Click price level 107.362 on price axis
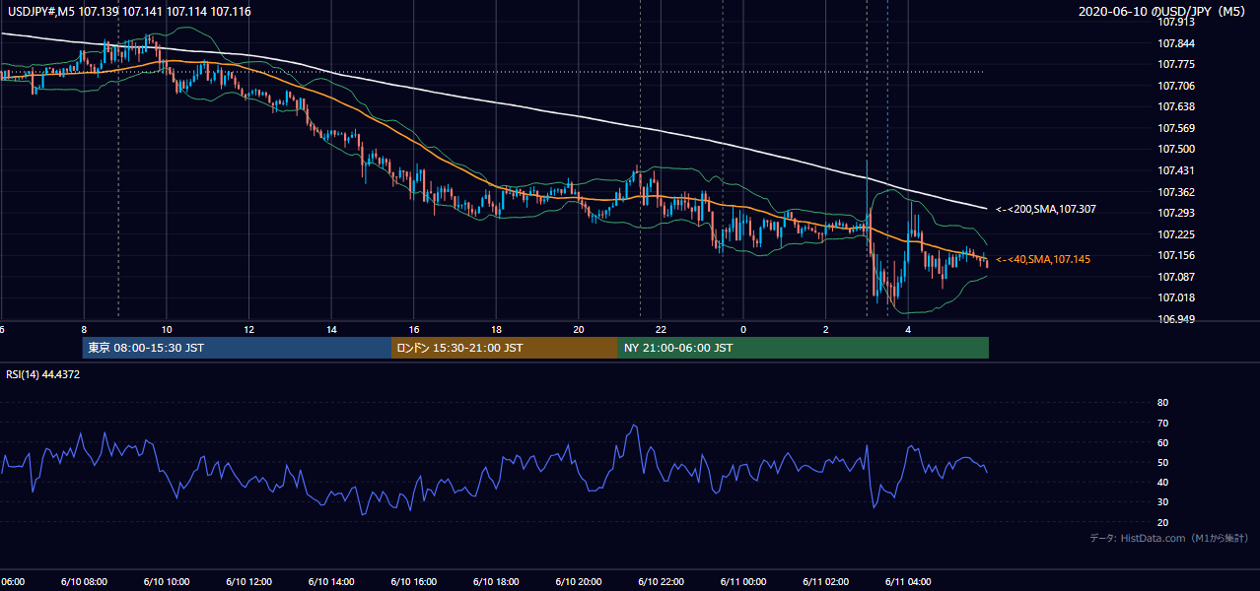The width and height of the screenshot is (1260, 591). [x=1175, y=192]
